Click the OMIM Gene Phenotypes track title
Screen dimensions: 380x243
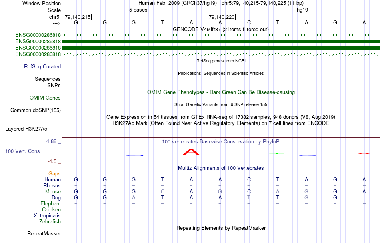pos(221,92)
